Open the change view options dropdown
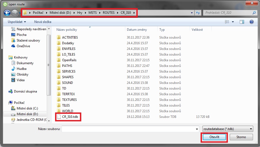 (233, 22)
